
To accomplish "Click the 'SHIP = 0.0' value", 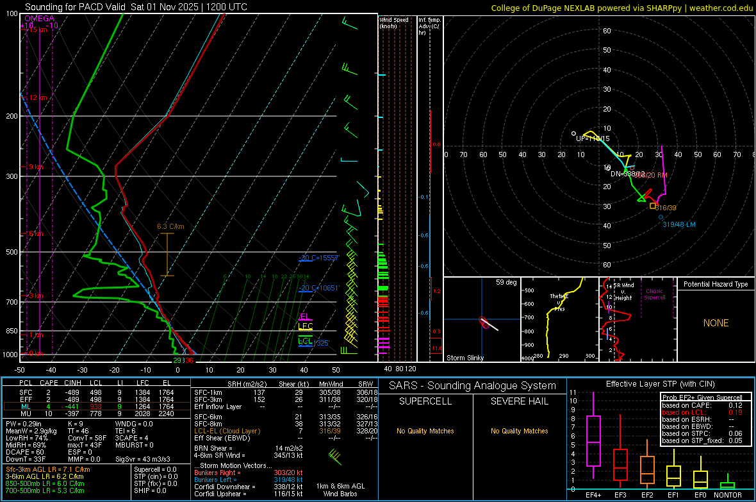I will click(x=150, y=490).
